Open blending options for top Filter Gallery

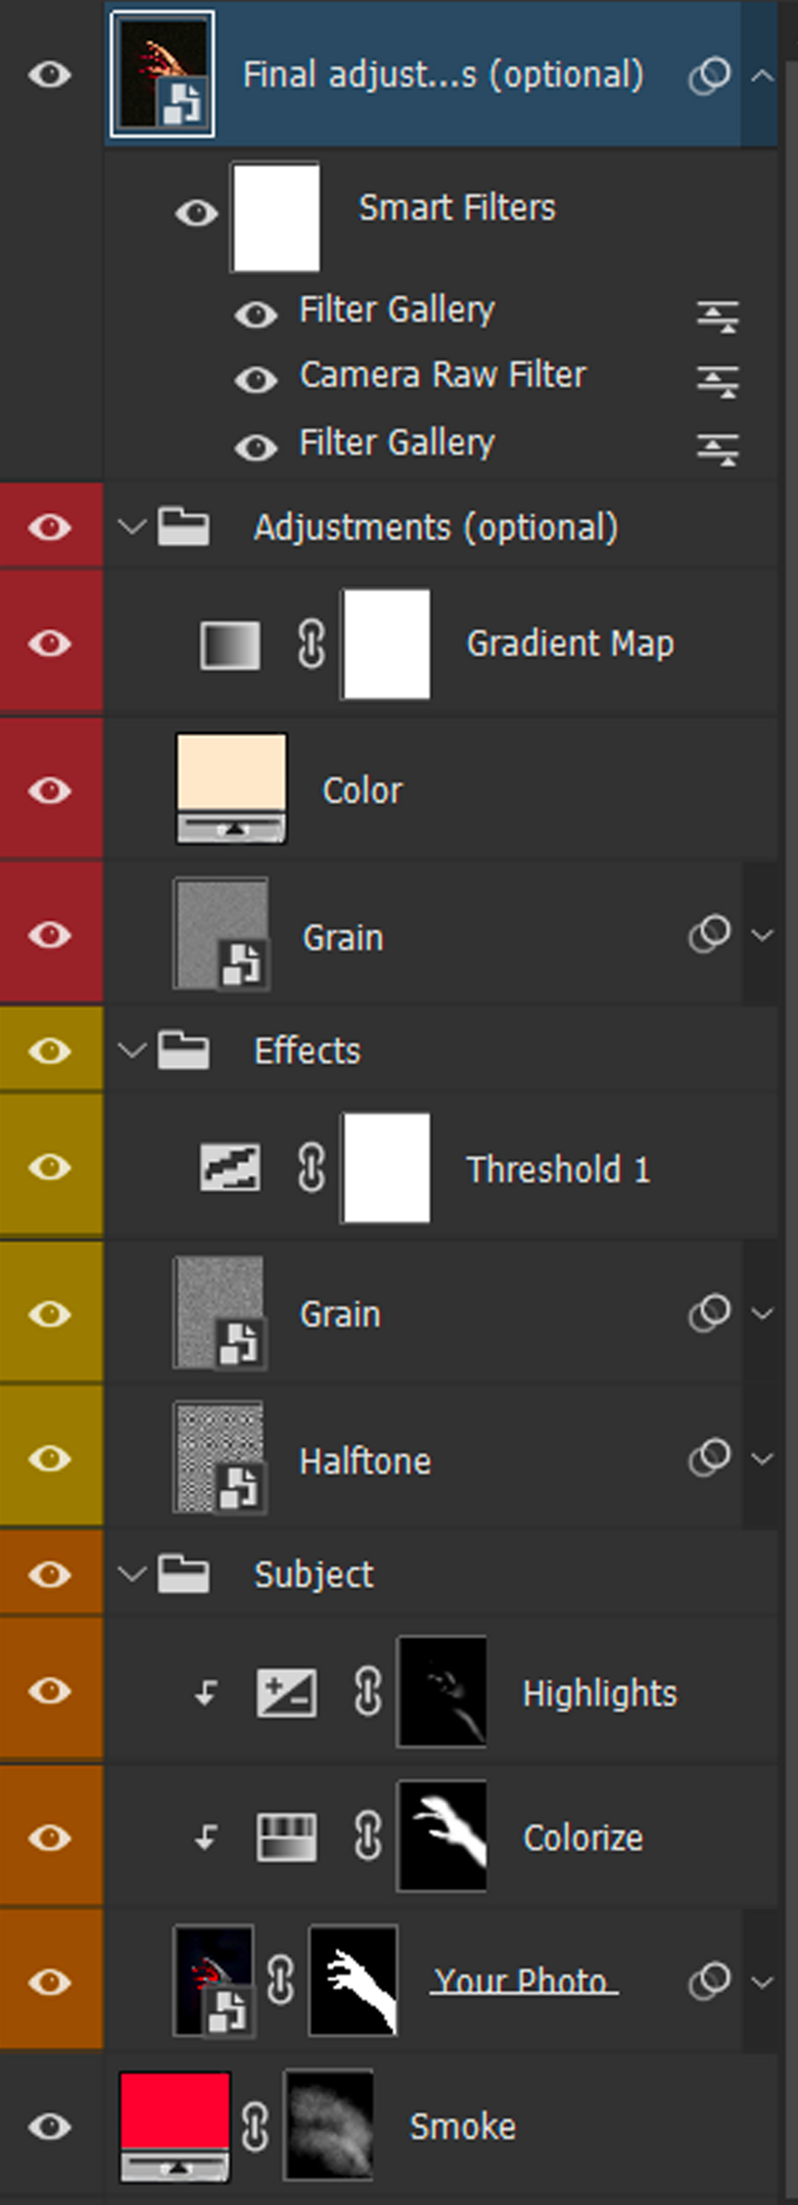point(717,315)
